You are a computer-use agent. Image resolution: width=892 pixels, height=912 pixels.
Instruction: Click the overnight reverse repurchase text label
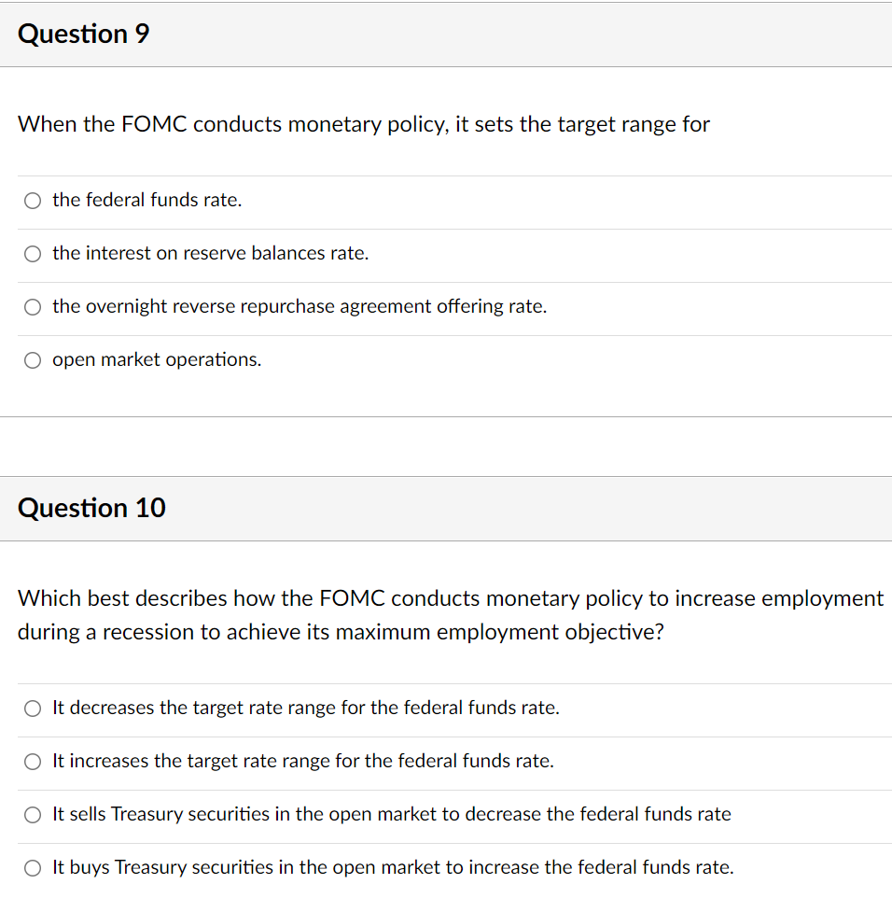coord(300,306)
